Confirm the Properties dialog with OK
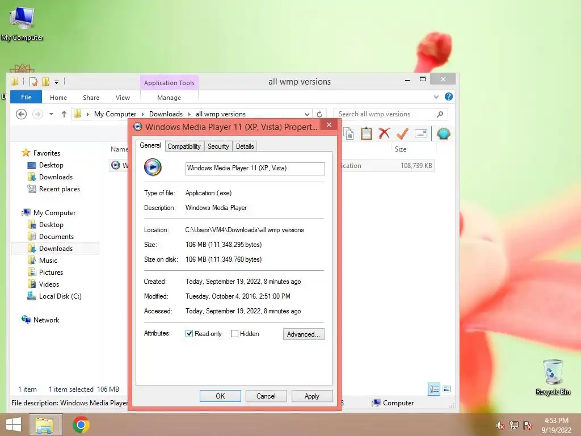The height and width of the screenshot is (436, 581). (220, 396)
